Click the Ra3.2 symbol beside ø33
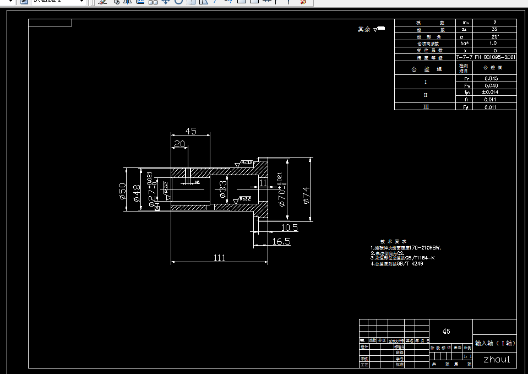Image resolution: width=528 pixels, height=374 pixels. pyautogui.click(x=242, y=199)
